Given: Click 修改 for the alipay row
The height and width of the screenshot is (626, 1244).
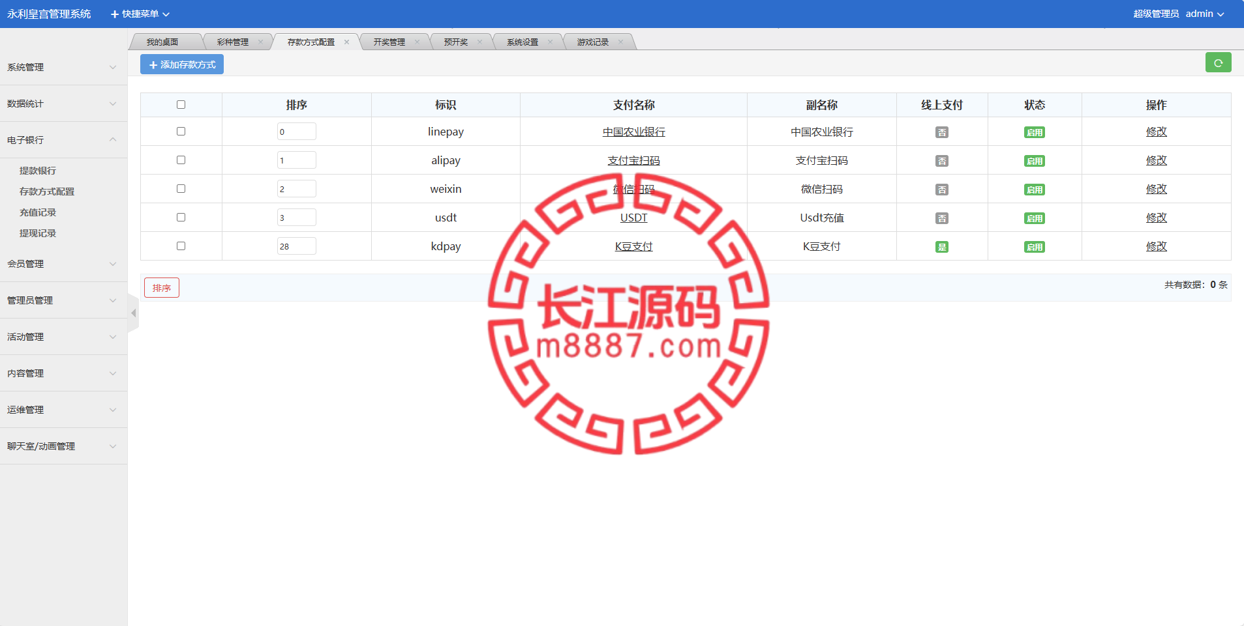Looking at the screenshot, I should click(1157, 160).
